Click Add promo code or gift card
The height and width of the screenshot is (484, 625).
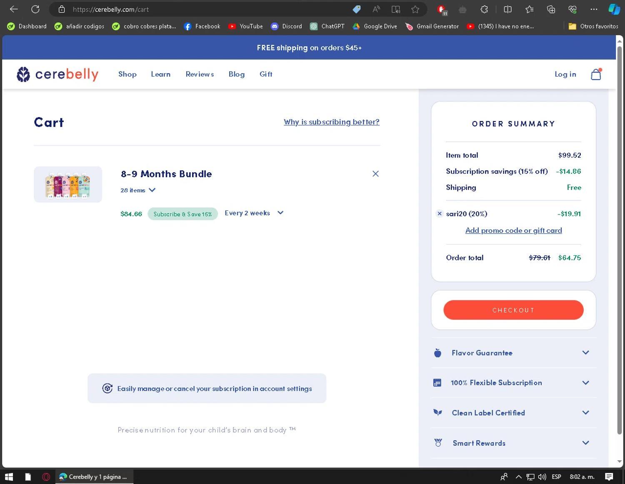[x=513, y=230]
